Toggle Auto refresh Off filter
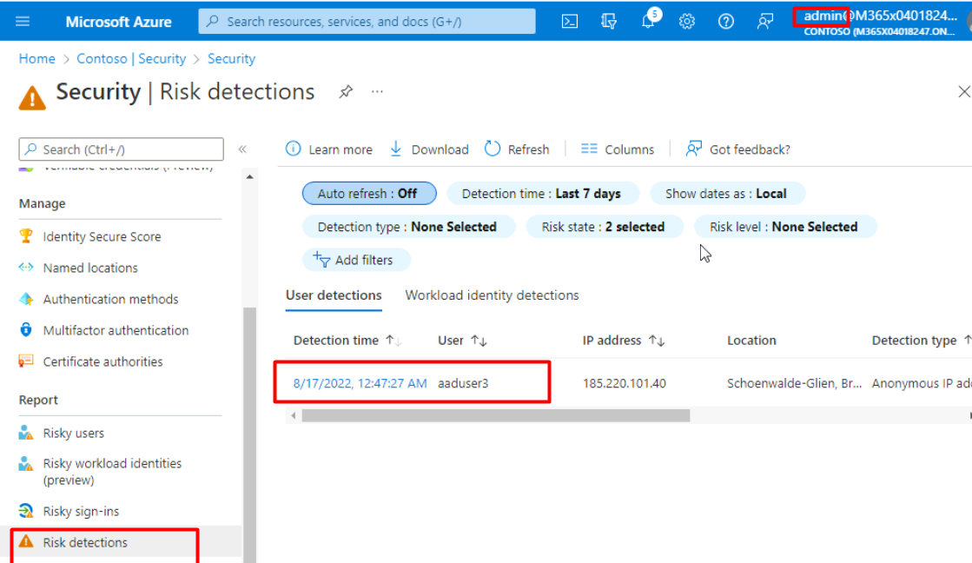 click(x=369, y=194)
